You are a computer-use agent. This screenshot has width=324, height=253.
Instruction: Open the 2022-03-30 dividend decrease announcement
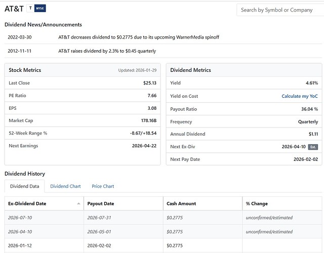[x=139, y=37]
